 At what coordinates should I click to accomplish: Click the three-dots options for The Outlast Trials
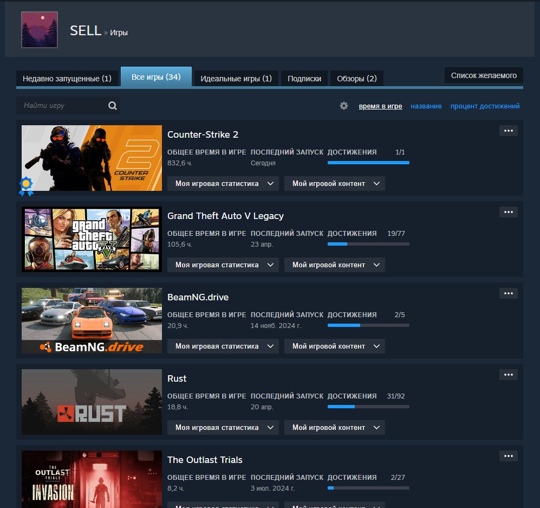tap(508, 456)
